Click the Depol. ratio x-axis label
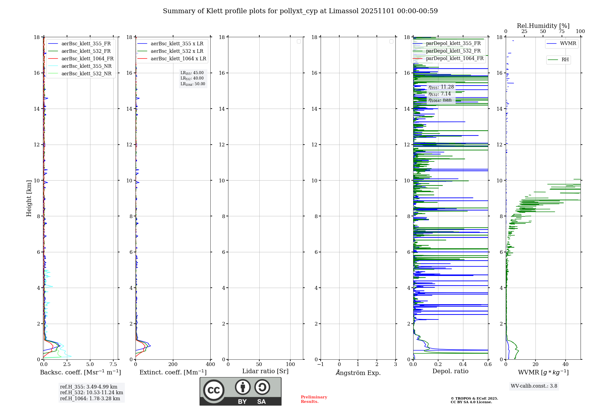 click(450, 371)
